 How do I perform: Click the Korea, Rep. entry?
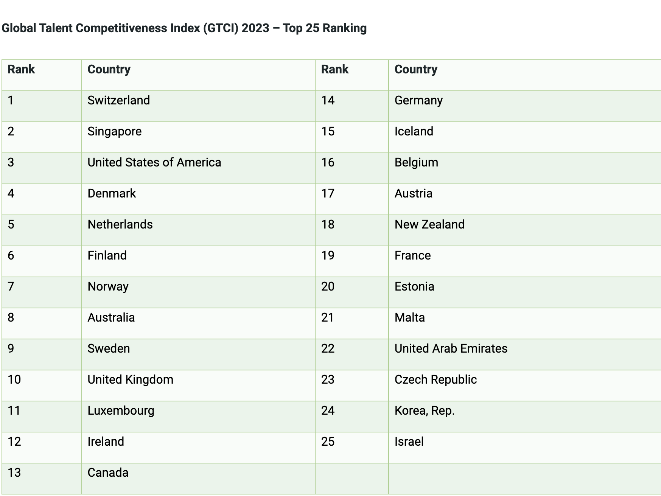(x=425, y=411)
